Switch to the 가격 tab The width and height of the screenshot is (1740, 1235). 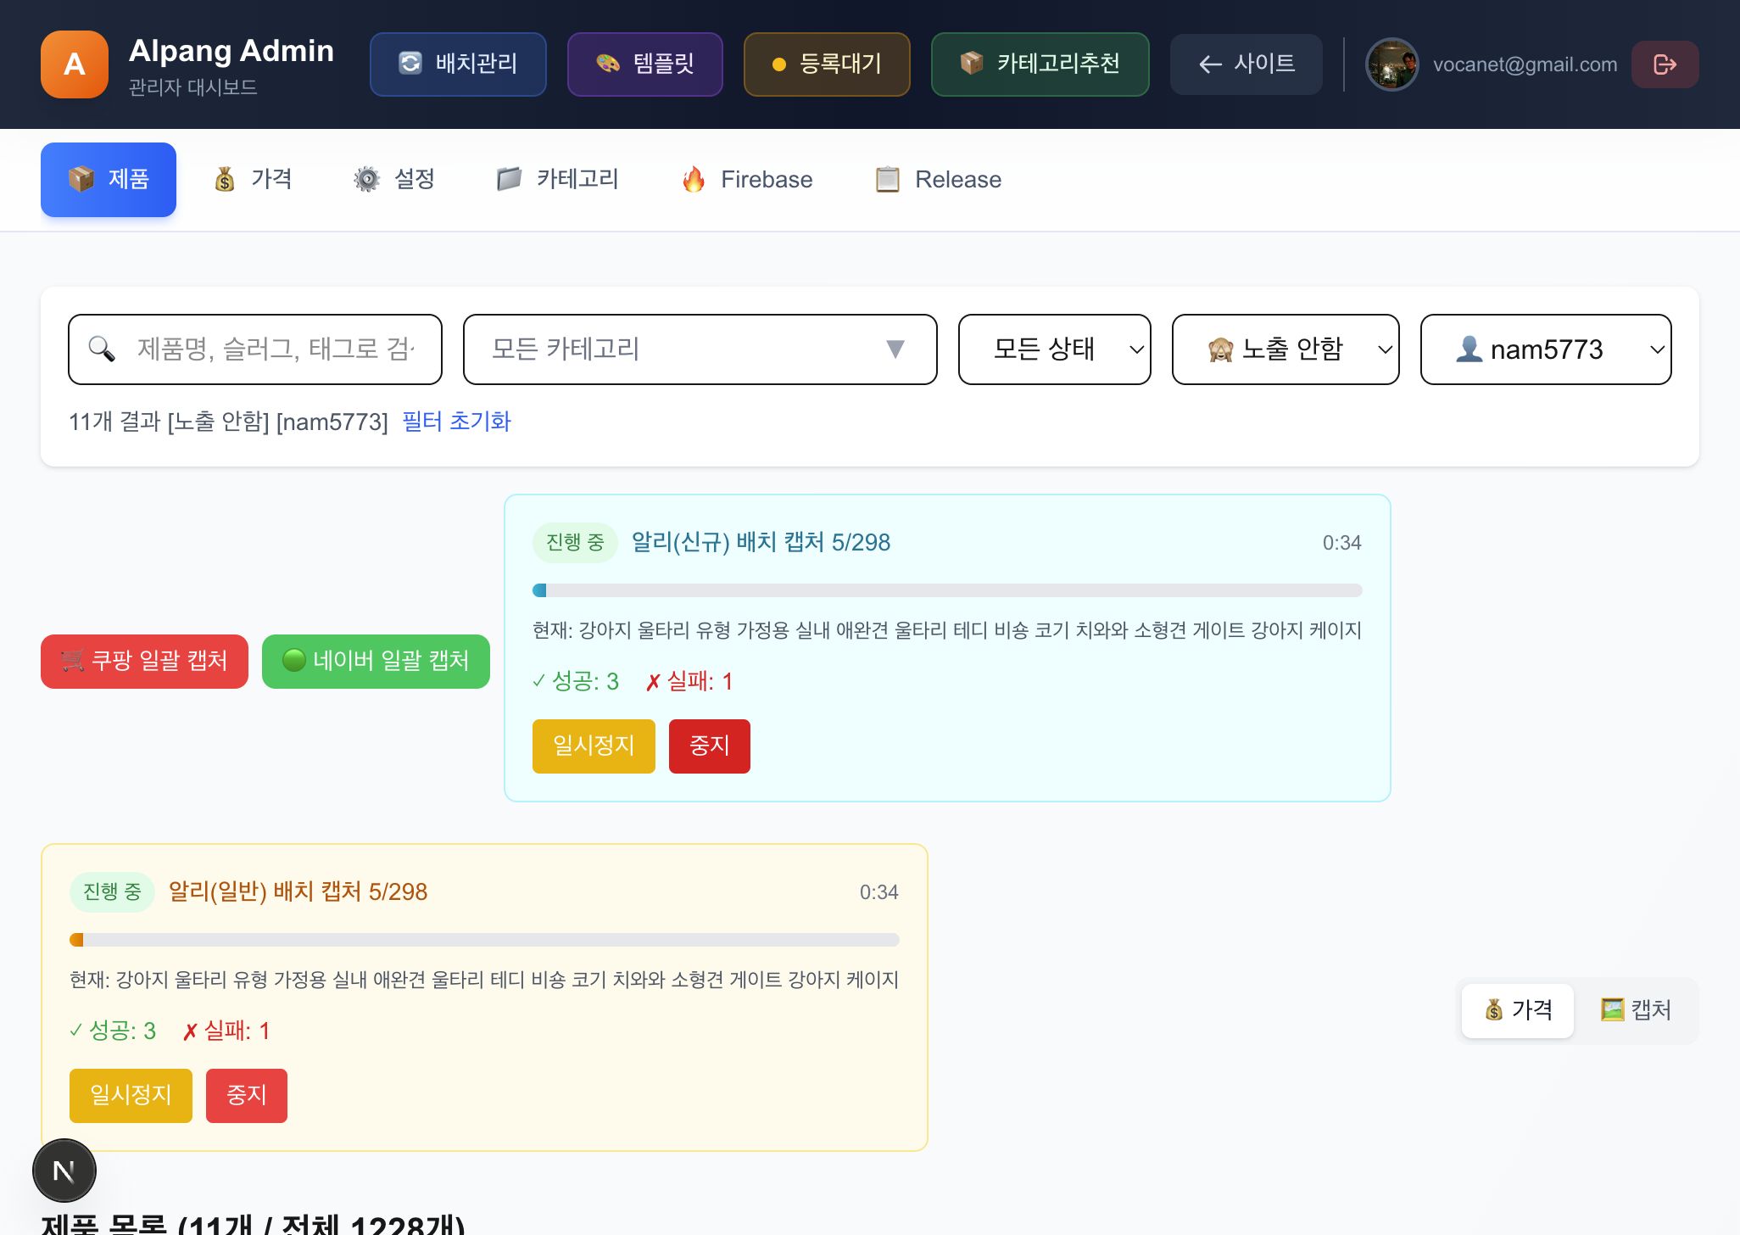pyautogui.click(x=254, y=179)
